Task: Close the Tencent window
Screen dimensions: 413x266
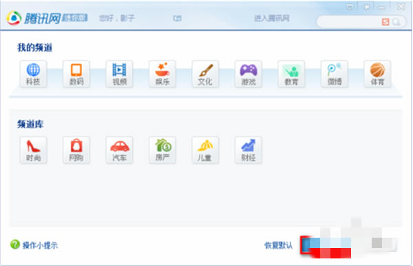Action: tap(401, 7)
